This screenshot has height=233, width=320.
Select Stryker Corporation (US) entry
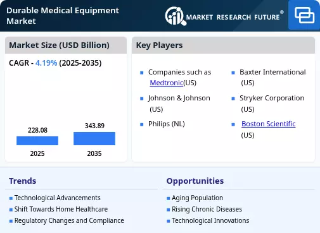[272, 104]
